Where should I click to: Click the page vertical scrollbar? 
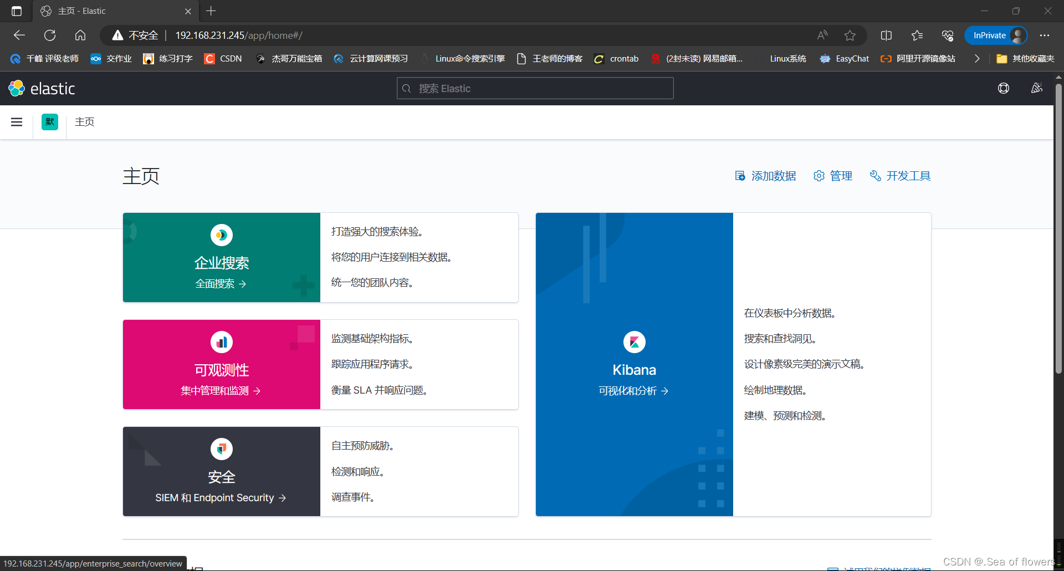(x=1058, y=228)
